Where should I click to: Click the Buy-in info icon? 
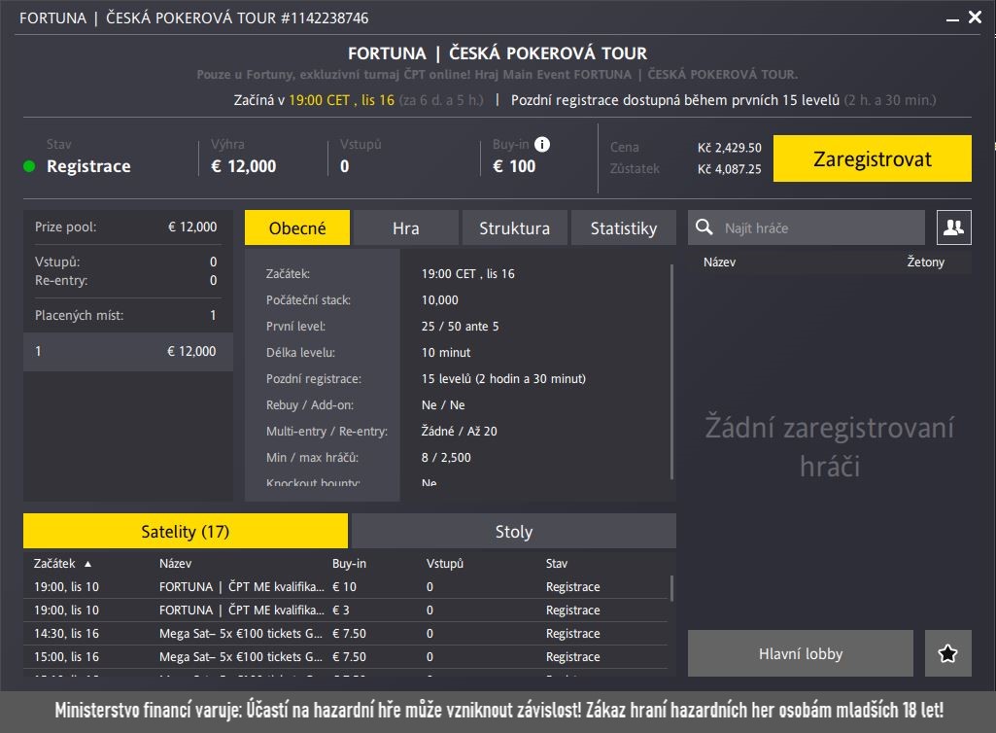point(542,145)
